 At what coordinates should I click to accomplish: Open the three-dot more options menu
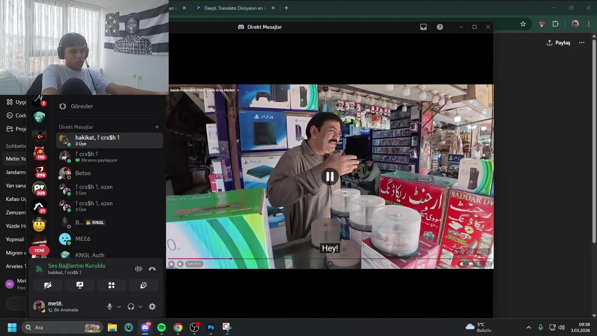(582, 42)
